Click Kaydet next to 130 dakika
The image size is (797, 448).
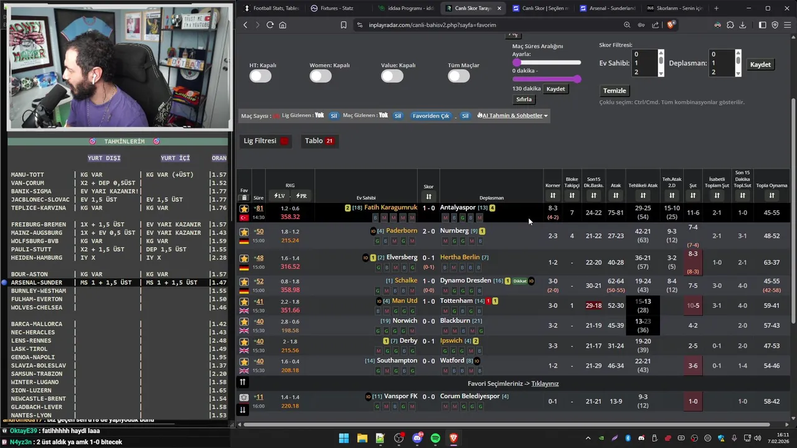(555, 89)
